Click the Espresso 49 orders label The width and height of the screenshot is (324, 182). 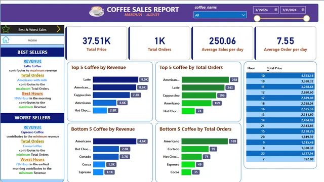coord(199,164)
